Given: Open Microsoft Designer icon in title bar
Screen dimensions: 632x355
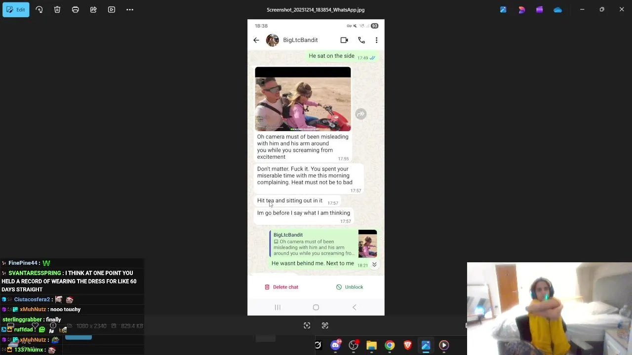Looking at the screenshot, I should tap(521, 9).
